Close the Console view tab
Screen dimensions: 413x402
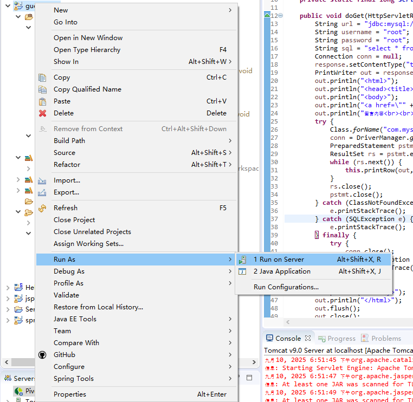point(308,338)
